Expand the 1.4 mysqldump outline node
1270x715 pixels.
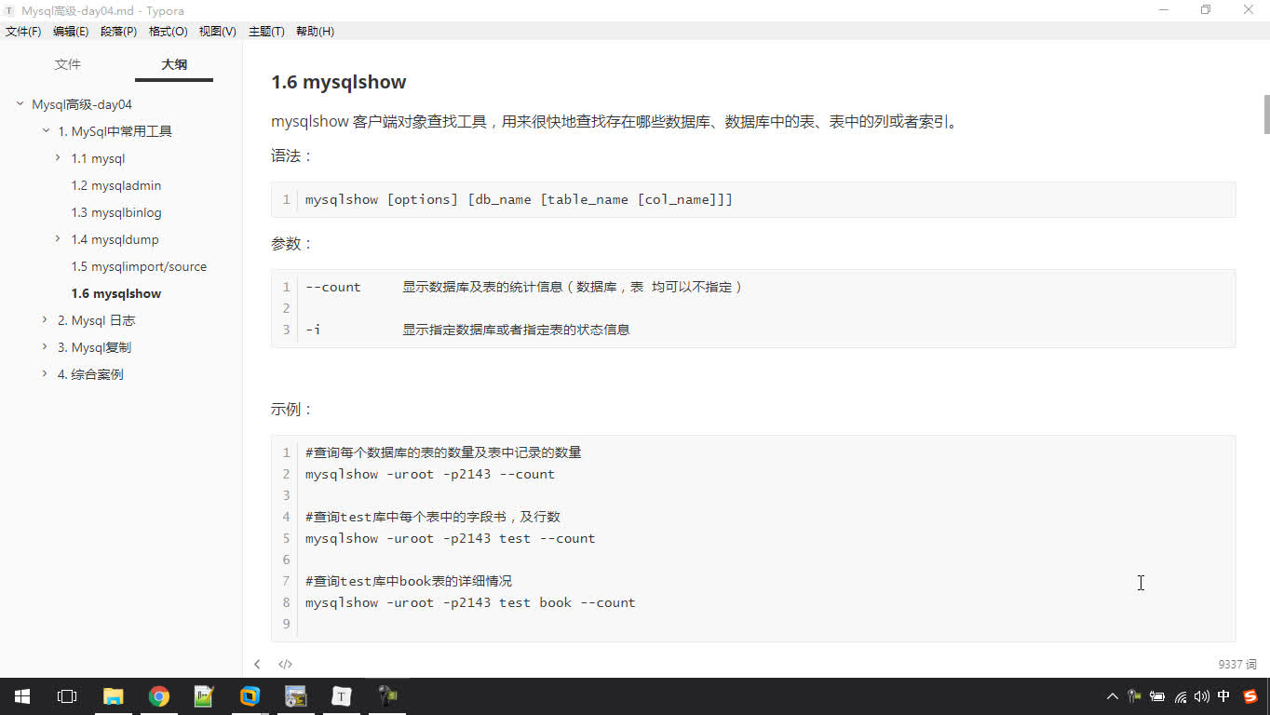tap(59, 239)
